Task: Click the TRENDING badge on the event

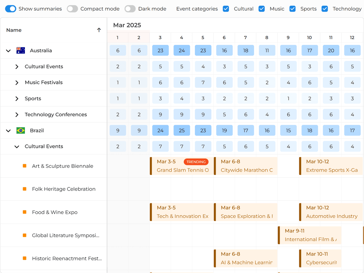Action: 196,162
